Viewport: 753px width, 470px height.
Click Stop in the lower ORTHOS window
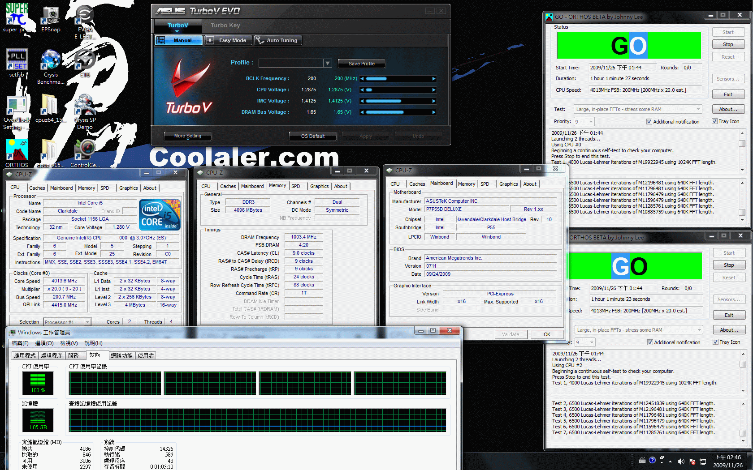coord(729,265)
